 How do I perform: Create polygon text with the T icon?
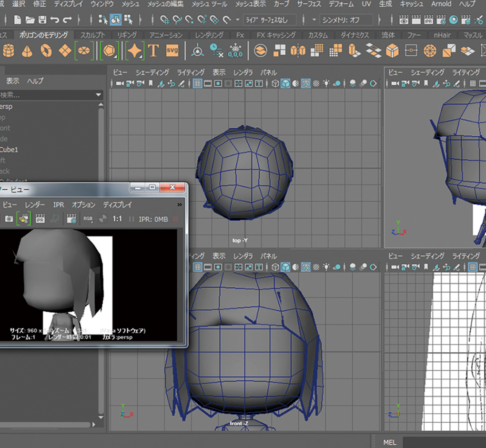(x=153, y=51)
